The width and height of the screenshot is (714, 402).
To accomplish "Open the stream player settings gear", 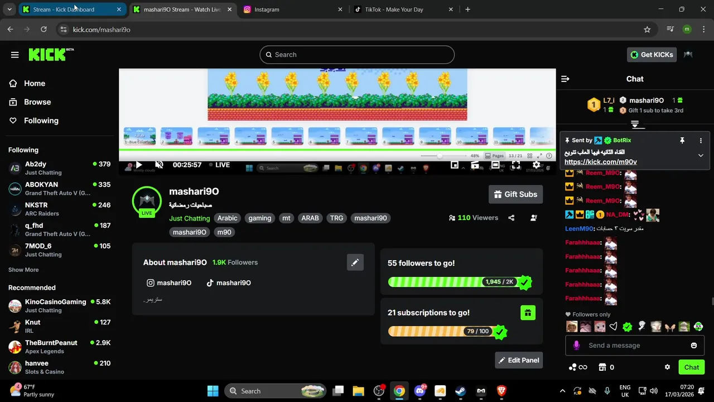I will click(x=536, y=165).
